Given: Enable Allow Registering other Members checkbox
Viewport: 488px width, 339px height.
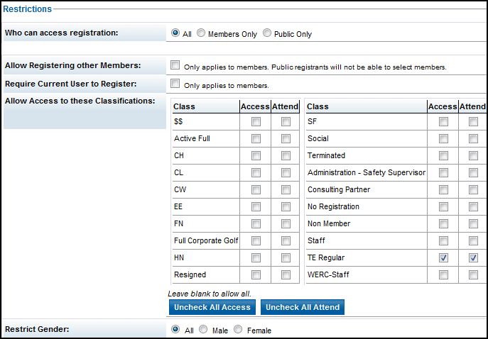Looking at the screenshot, I should pyautogui.click(x=175, y=65).
